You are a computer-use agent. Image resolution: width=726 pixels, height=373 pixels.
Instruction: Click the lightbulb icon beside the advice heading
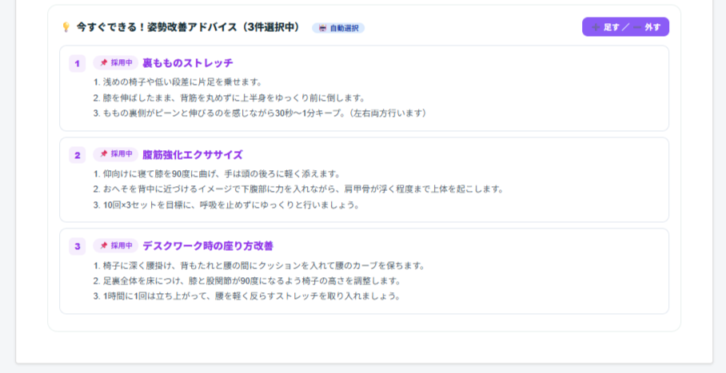[66, 27]
